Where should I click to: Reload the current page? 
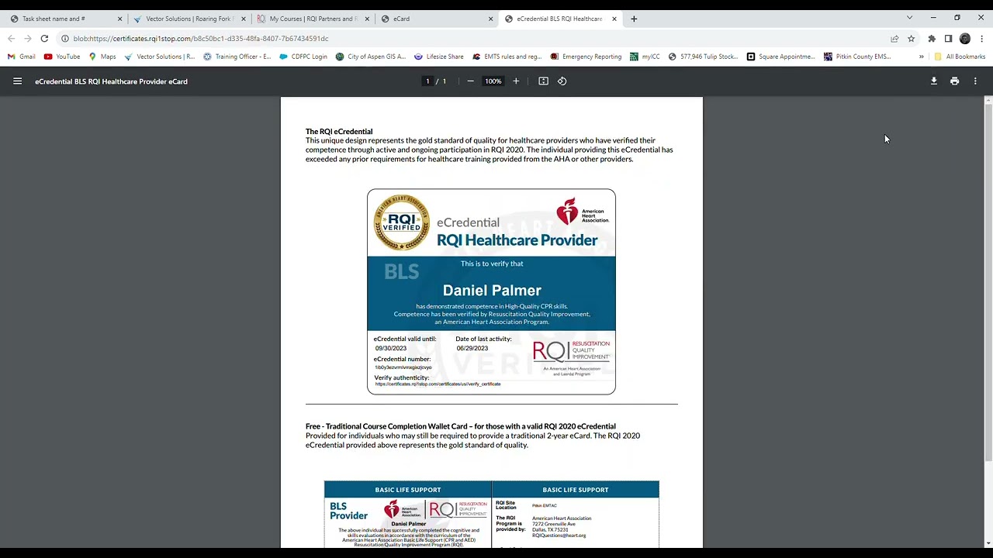click(x=44, y=39)
